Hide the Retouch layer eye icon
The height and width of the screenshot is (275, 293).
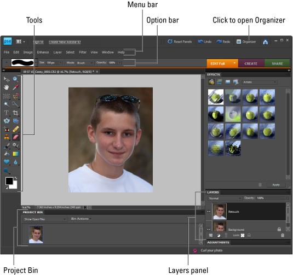point(209,212)
